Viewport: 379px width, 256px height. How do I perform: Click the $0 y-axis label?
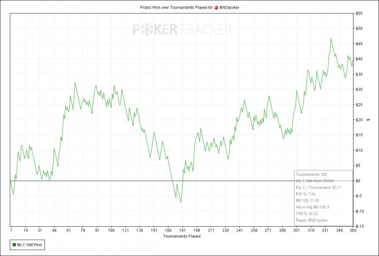click(358, 181)
